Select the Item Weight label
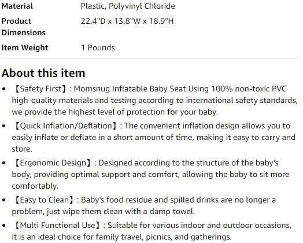This screenshot has height=243, width=303. [25, 48]
